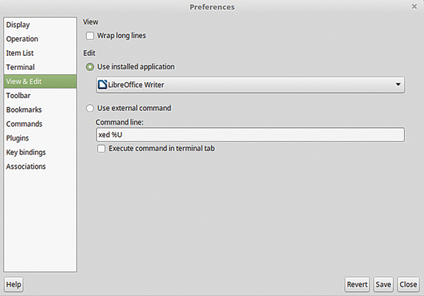Save the preferences
This screenshot has width=424, height=296.
tap(383, 285)
